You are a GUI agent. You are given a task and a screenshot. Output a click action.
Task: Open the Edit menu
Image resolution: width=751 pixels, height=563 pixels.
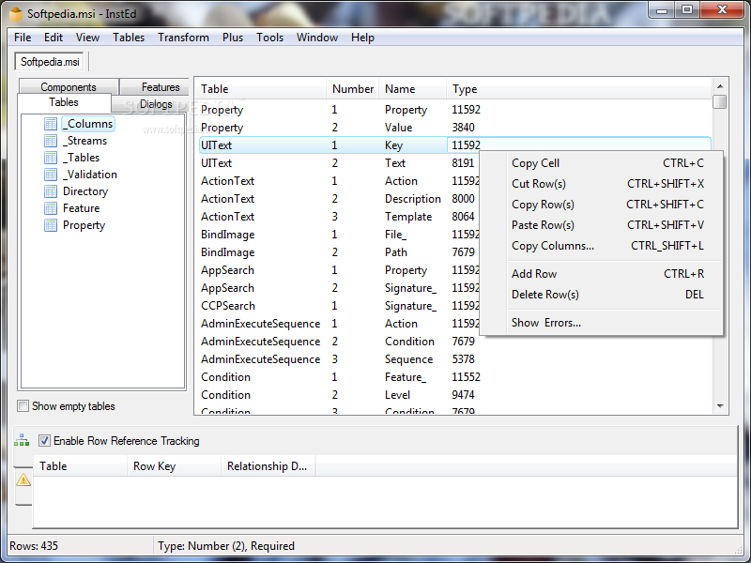54,38
